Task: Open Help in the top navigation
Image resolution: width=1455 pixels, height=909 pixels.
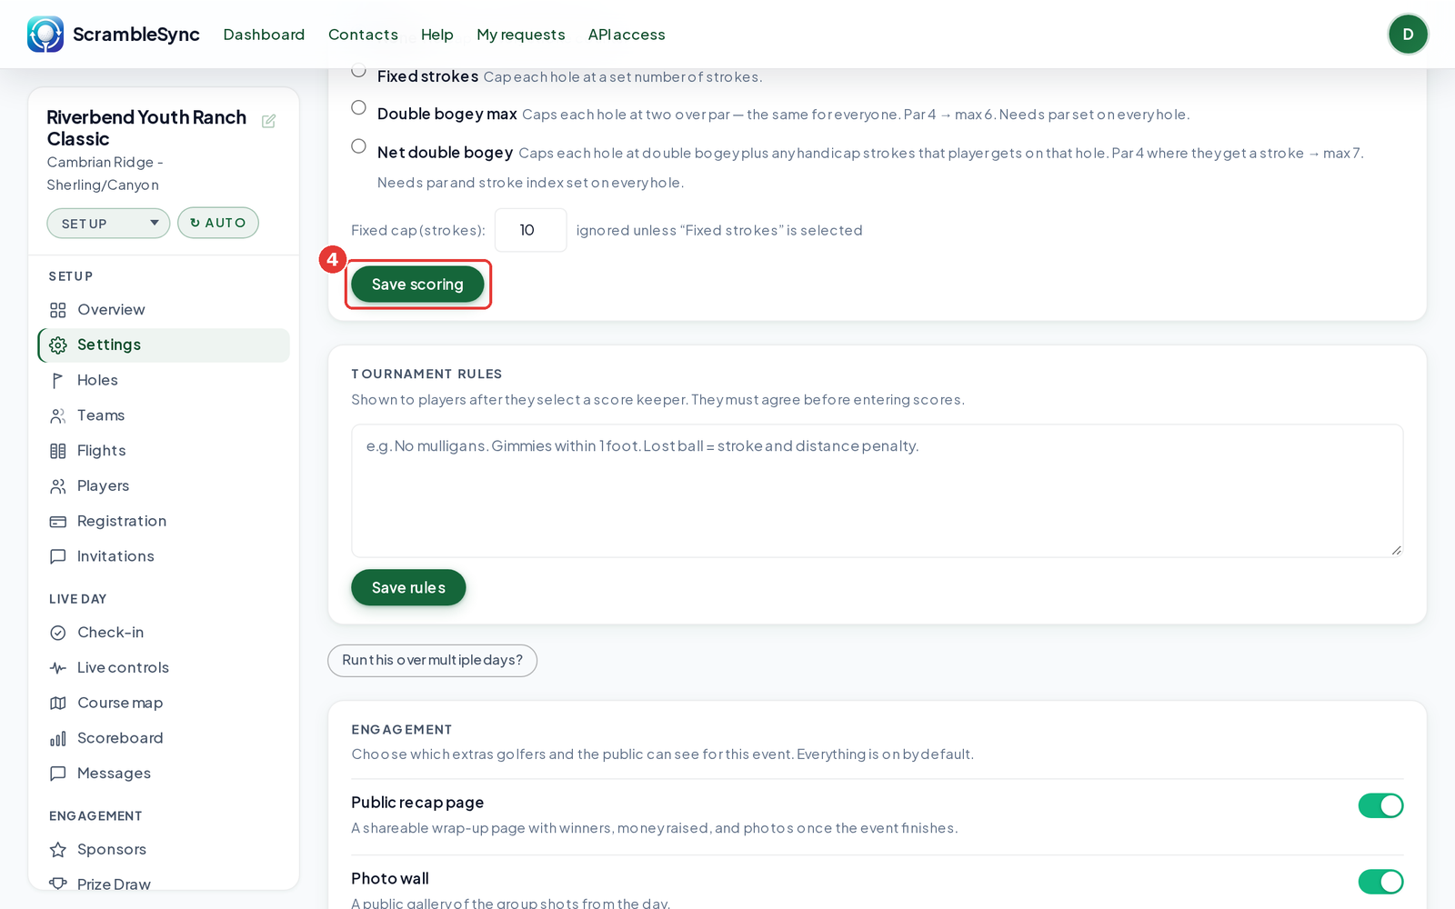Action: (x=436, y=35)
